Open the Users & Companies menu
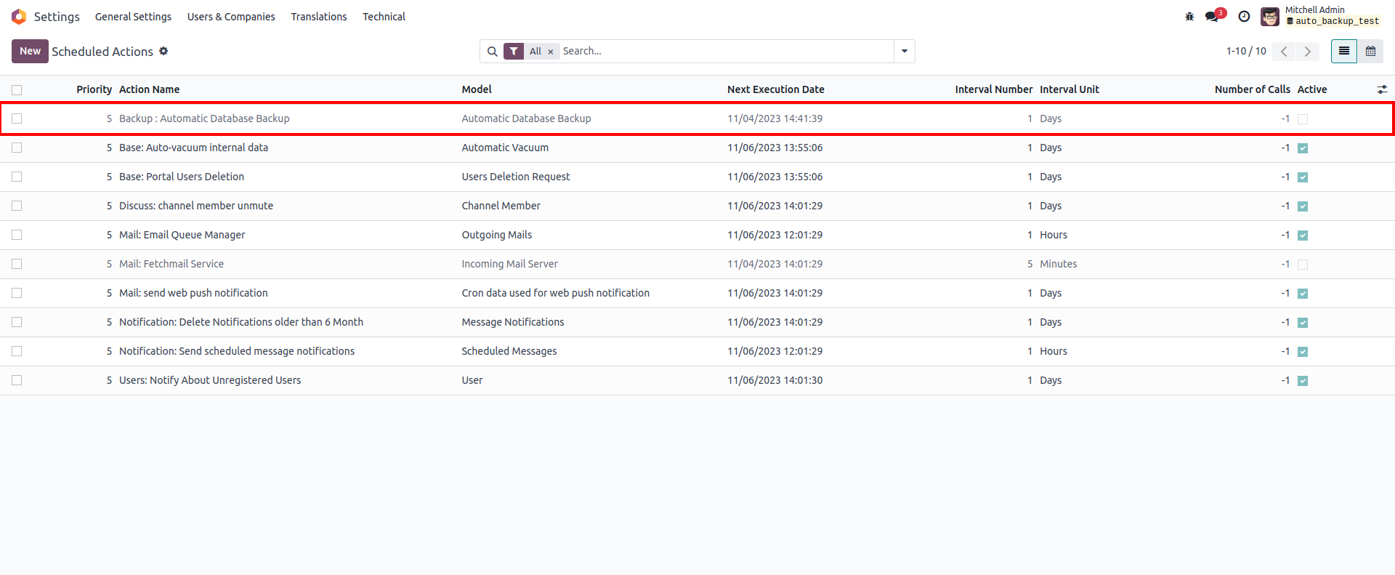 (231, 17)
